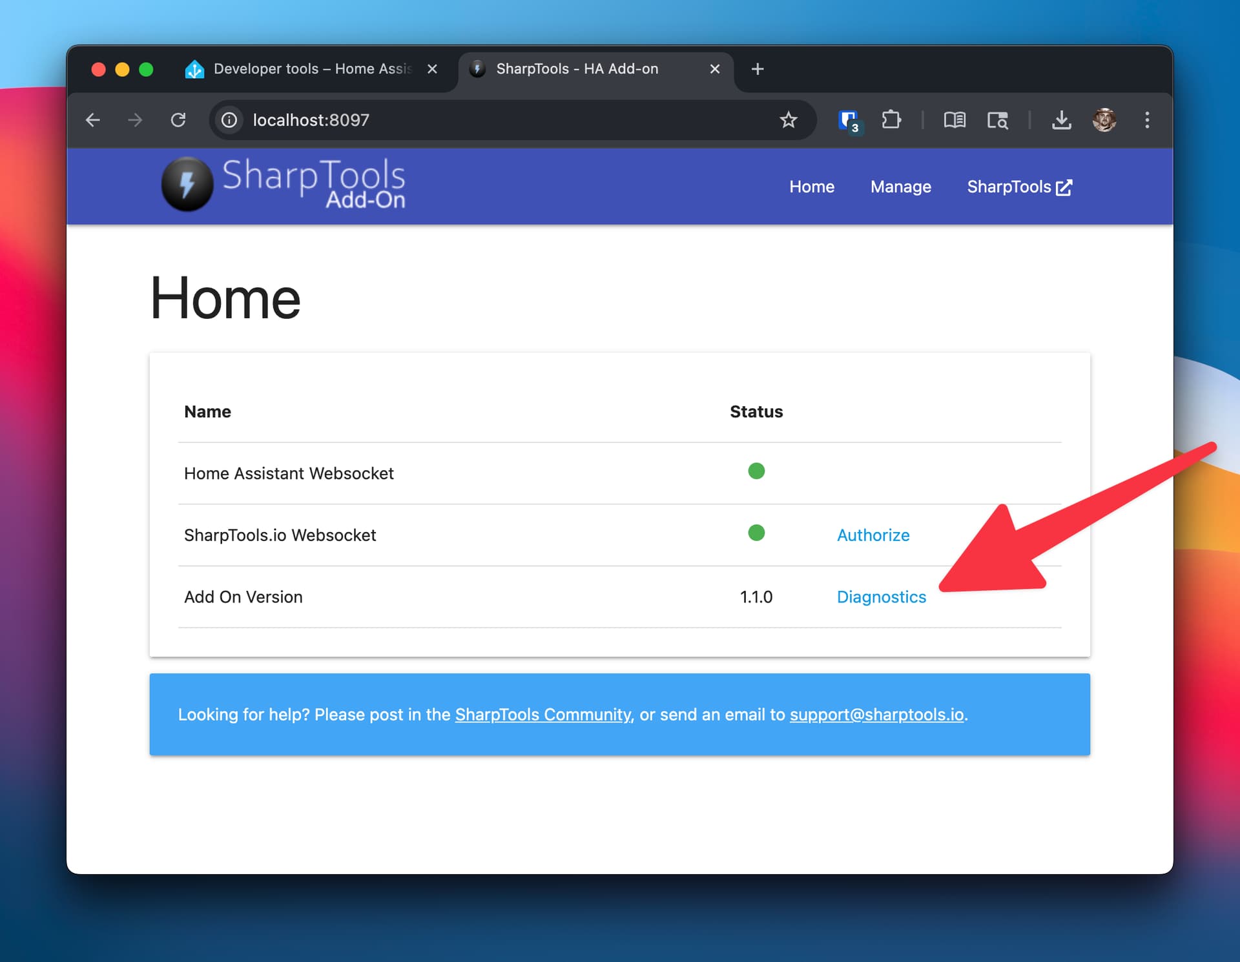
Task: View site information icon in address bar
Action: (229, 120)
